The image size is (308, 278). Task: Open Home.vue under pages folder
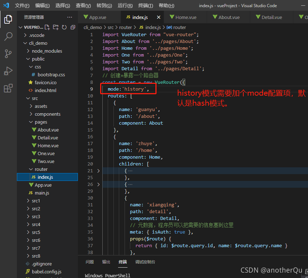pos(48,145)
